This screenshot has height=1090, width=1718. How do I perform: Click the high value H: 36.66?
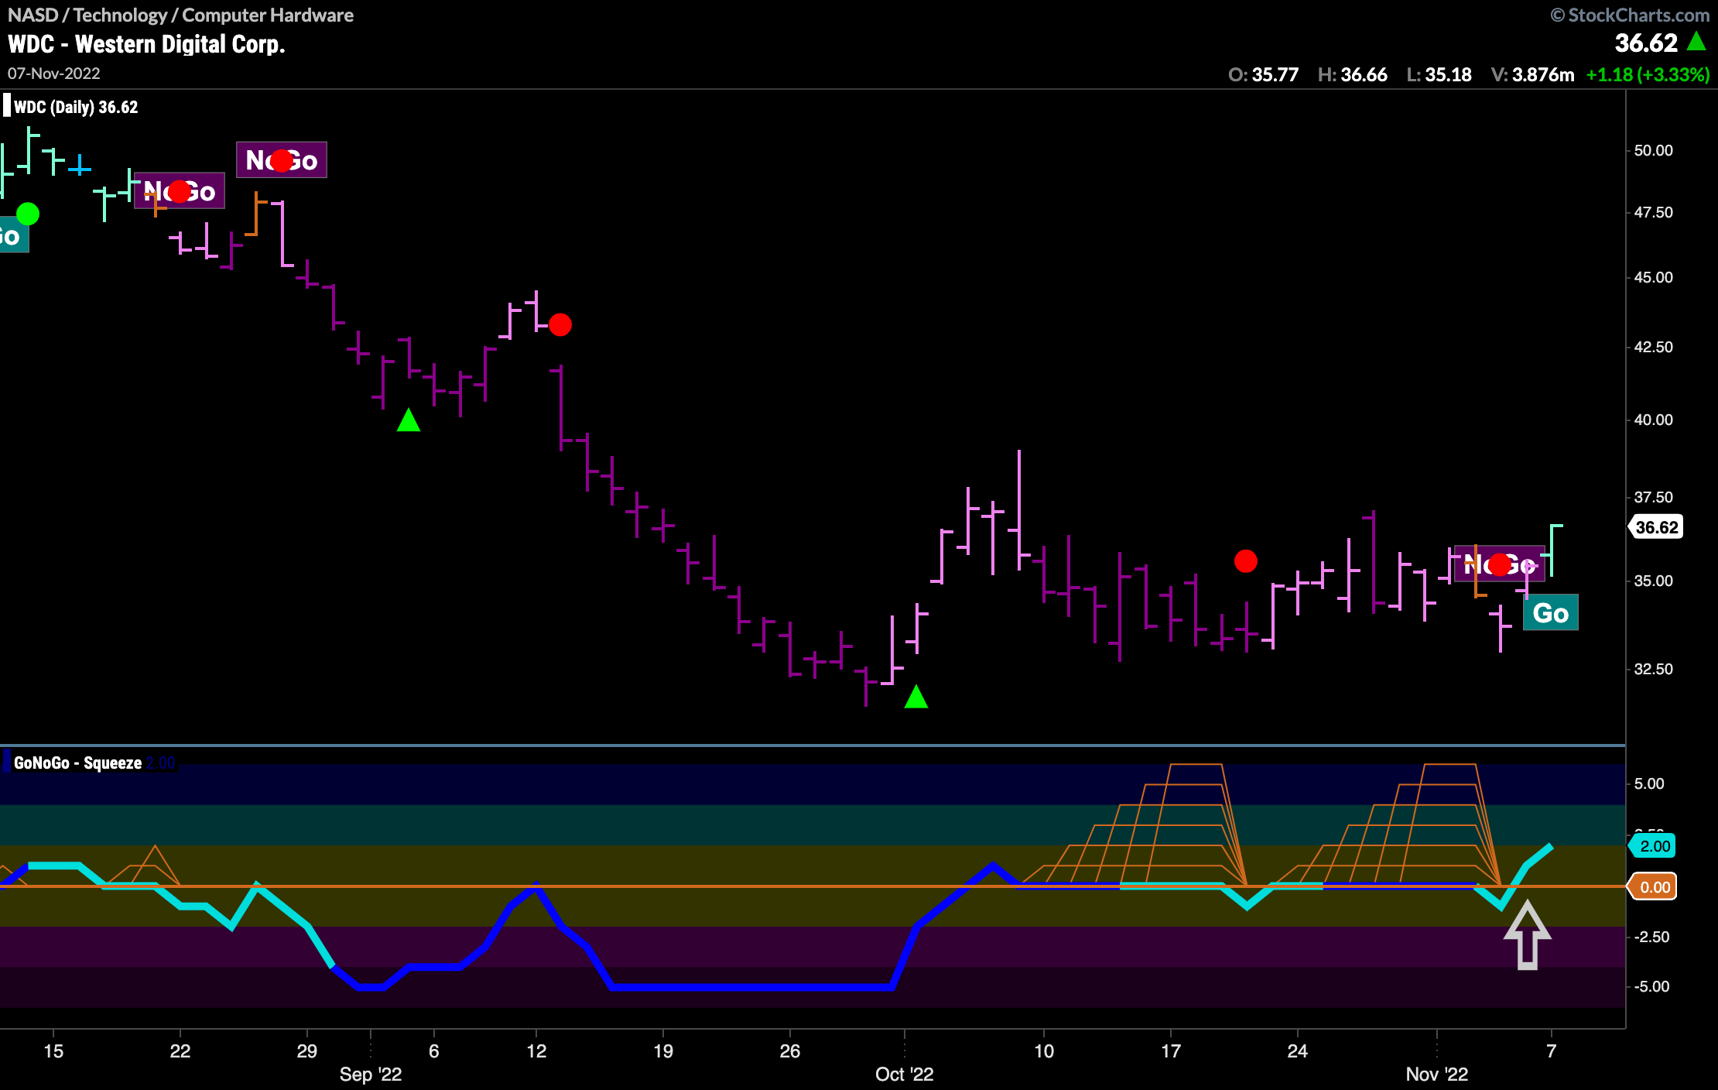point(1352,75)
